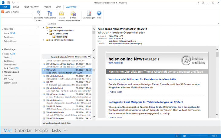Click the zoom slider in status bar

(x=198, y=136)
